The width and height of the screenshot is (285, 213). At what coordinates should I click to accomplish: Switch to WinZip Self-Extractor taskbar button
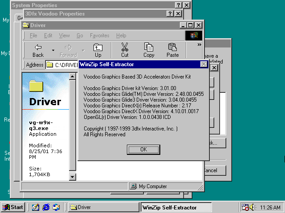click(x=176, y=207)
